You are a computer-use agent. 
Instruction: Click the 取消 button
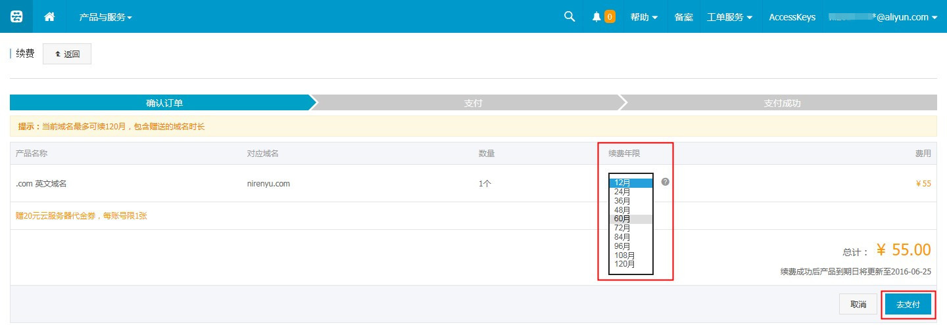click(858, 305)
